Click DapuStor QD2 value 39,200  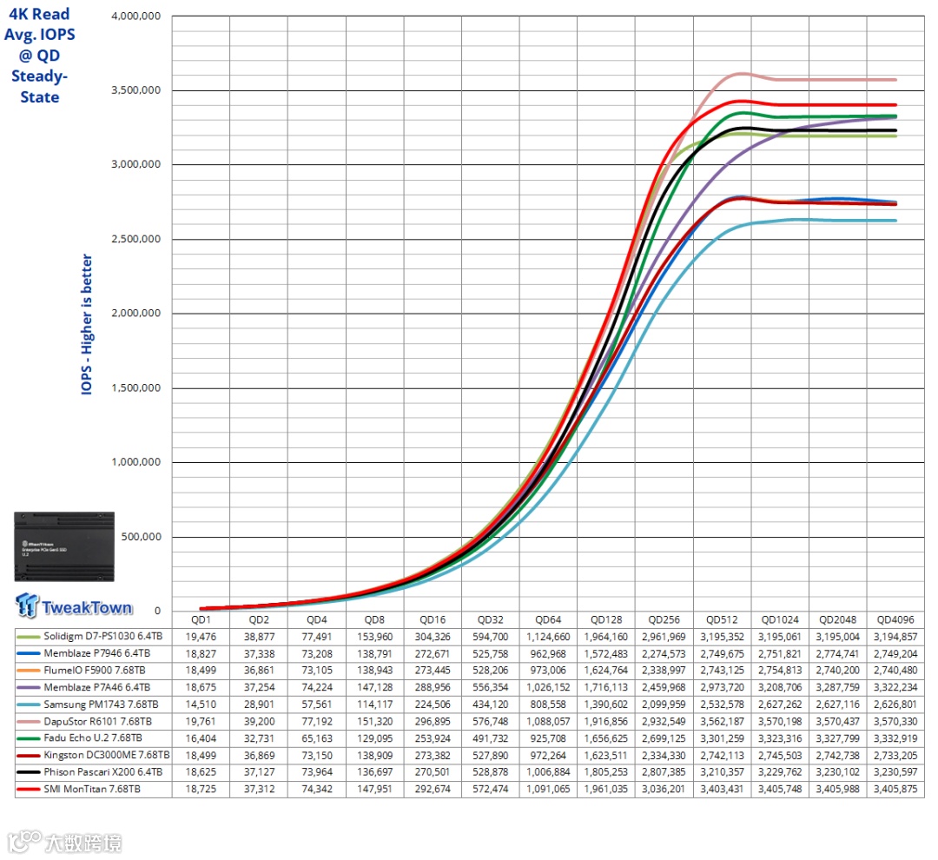[x=259, y=722]
